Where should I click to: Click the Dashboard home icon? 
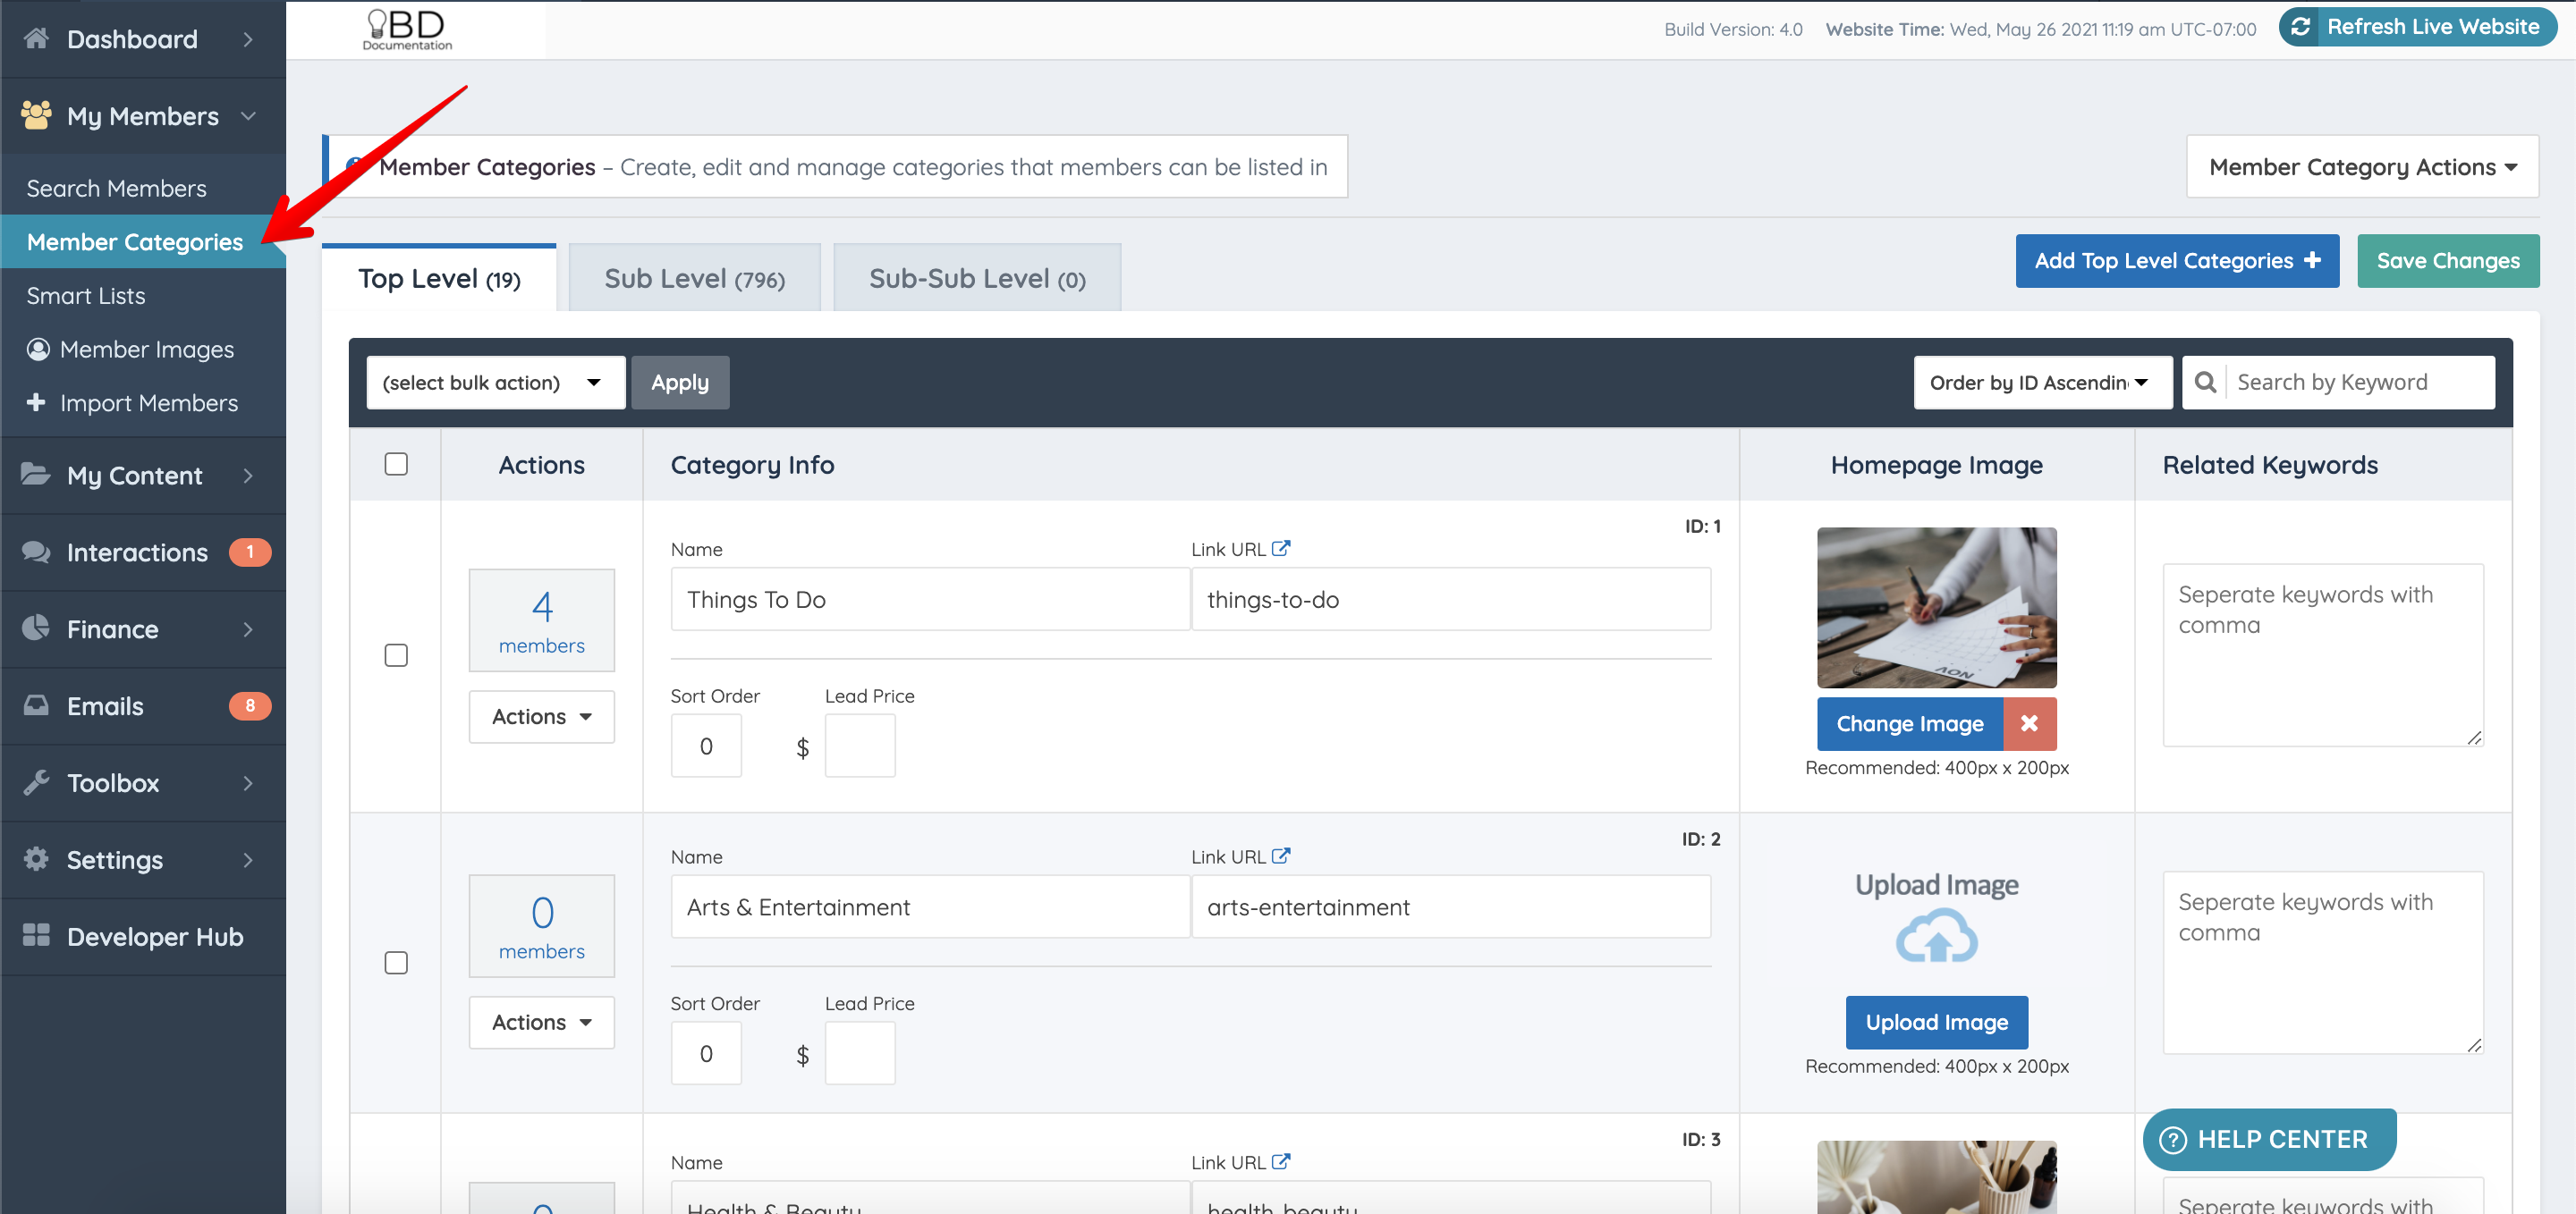[36, 38]
